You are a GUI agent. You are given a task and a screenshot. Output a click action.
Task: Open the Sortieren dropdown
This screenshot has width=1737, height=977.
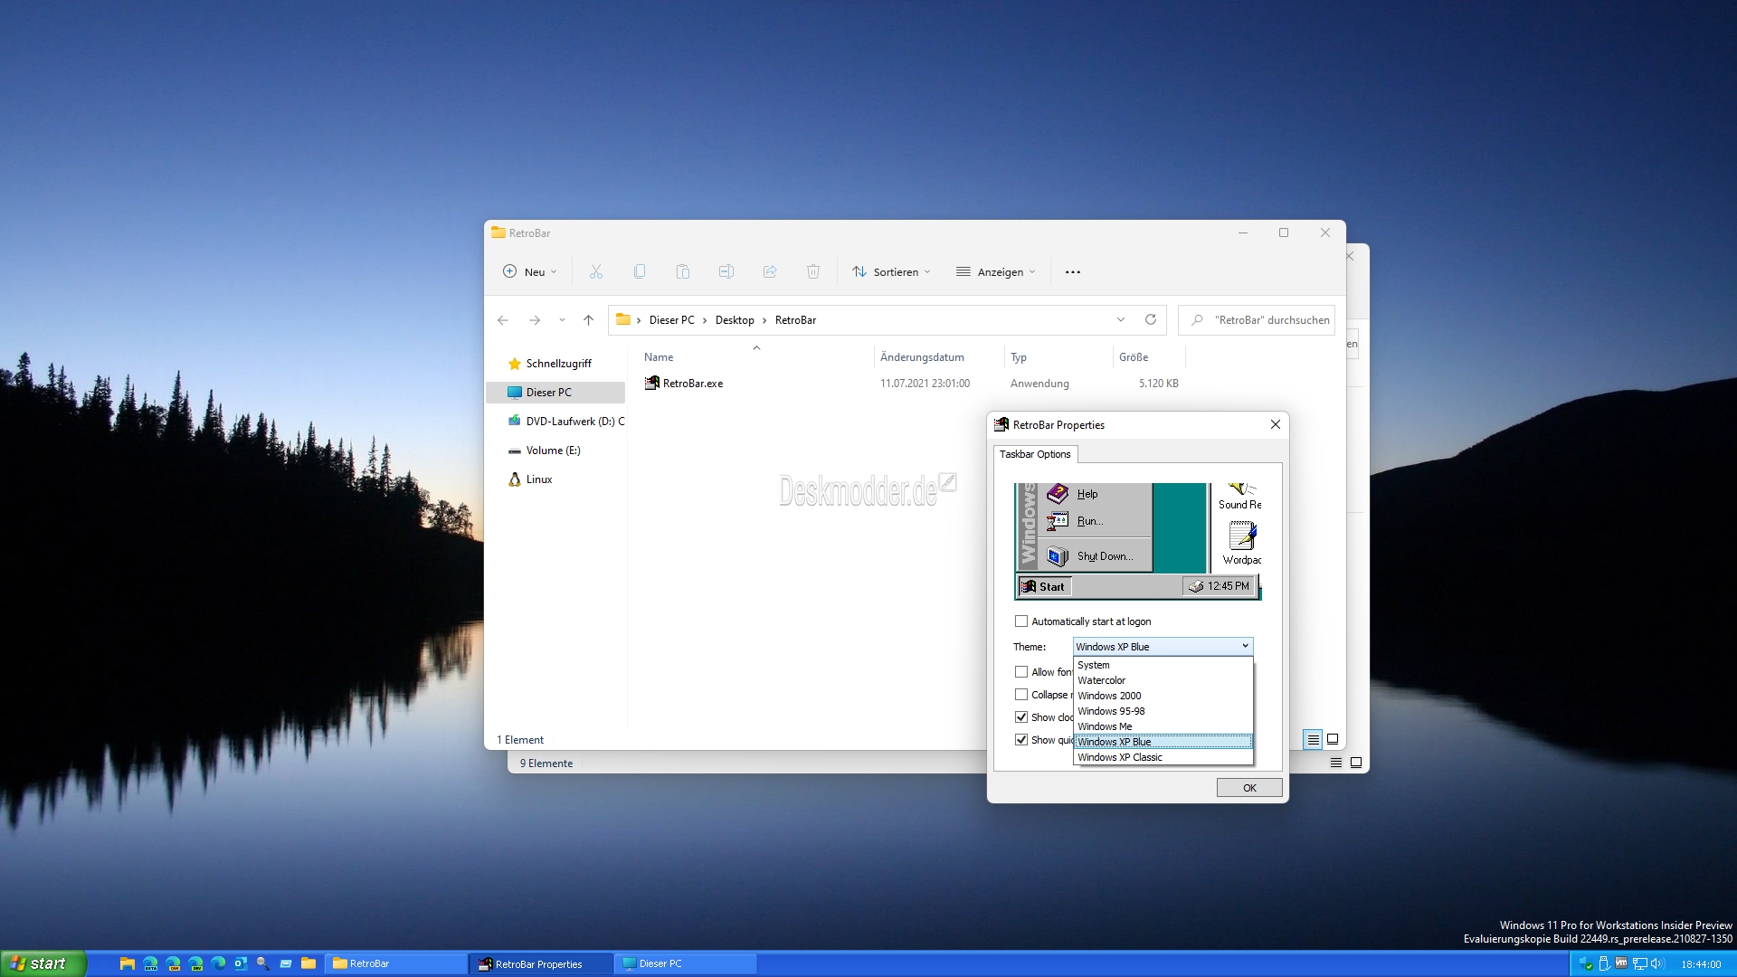pos(891,271)
